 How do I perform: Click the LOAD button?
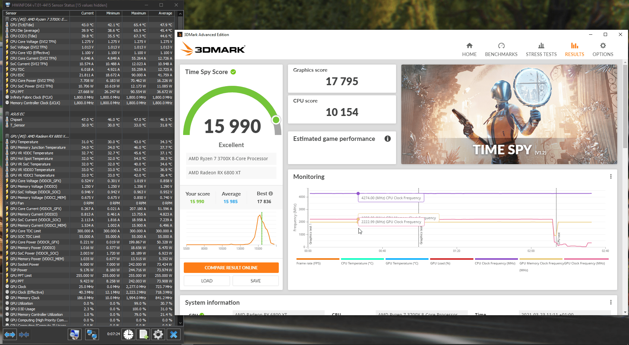pos(207,281)
